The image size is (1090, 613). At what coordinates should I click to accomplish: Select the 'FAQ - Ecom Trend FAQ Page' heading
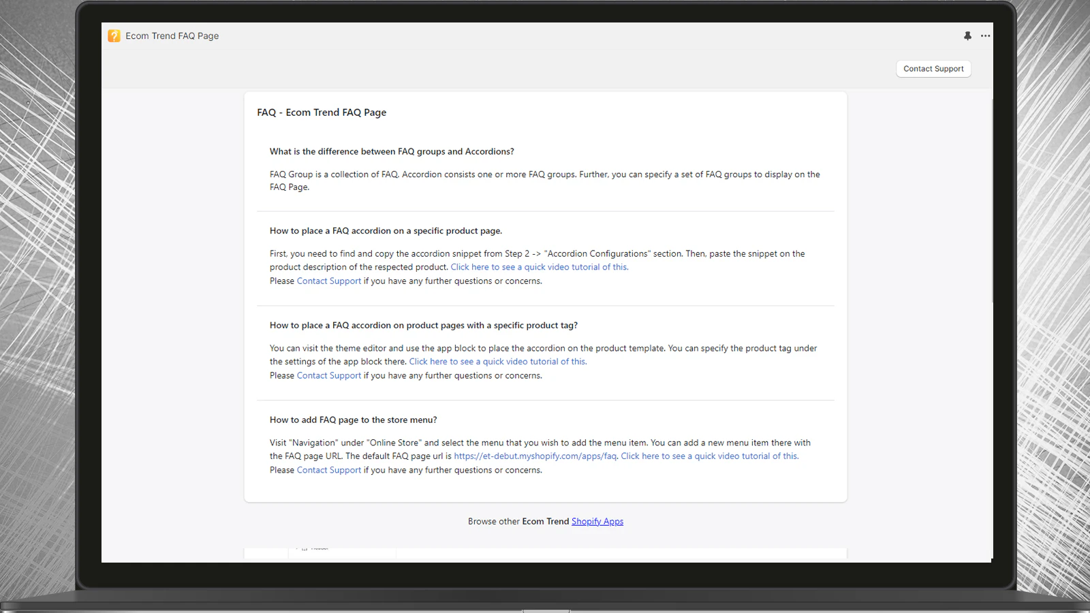click(322, 112)
